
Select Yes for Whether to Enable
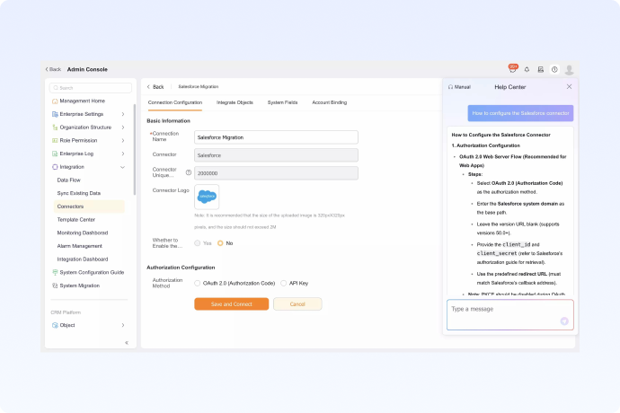(198, 243)
